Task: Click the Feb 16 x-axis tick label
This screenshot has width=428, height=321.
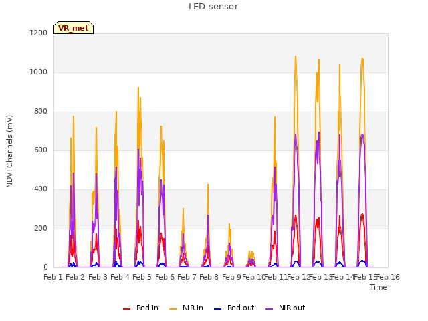Action: click(x=388, y=277)
